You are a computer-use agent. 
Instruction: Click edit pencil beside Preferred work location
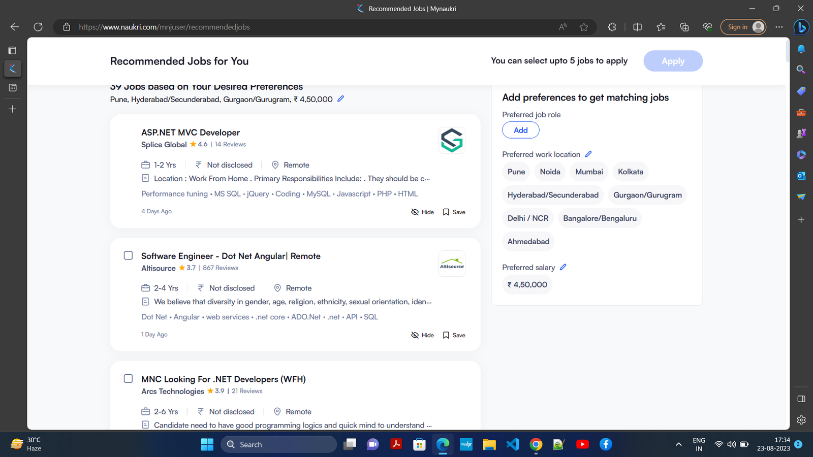[x=588, y=154]
